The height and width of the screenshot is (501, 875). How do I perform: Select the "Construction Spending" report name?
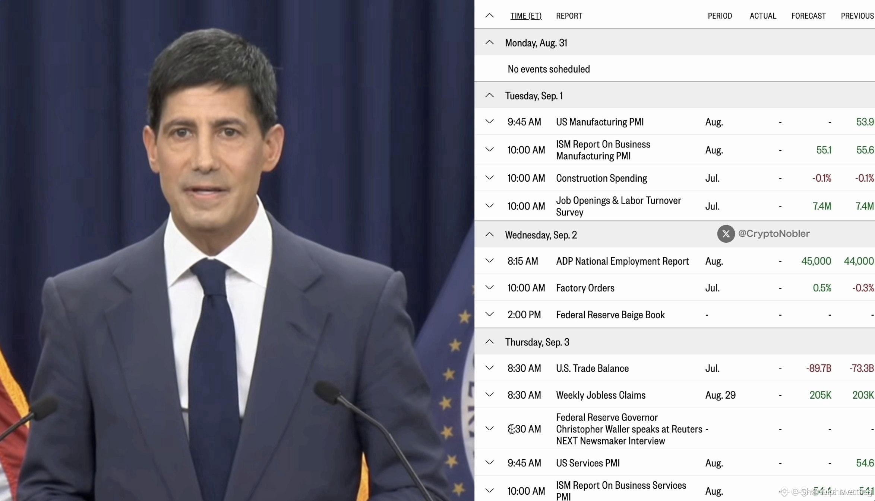coord(601,178)
